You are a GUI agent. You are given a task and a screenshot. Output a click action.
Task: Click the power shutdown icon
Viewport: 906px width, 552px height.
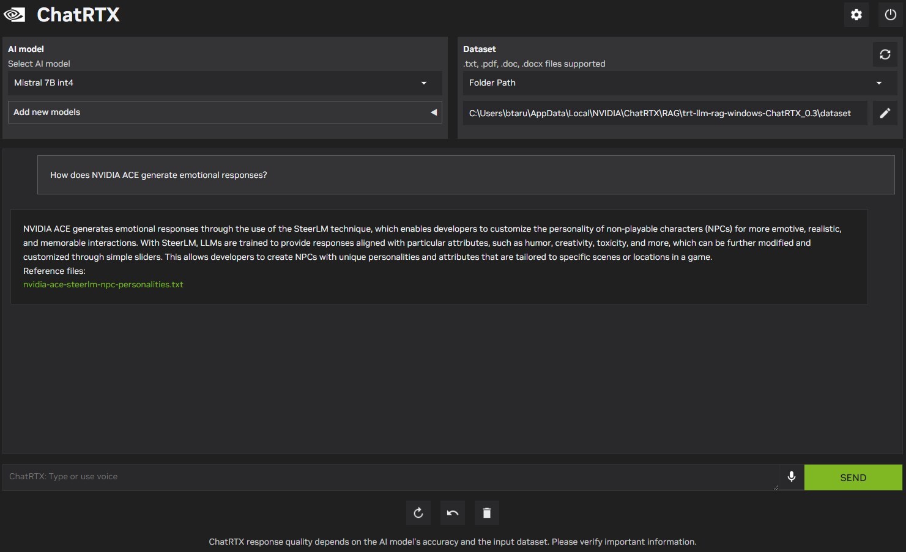tap(890, 15)
